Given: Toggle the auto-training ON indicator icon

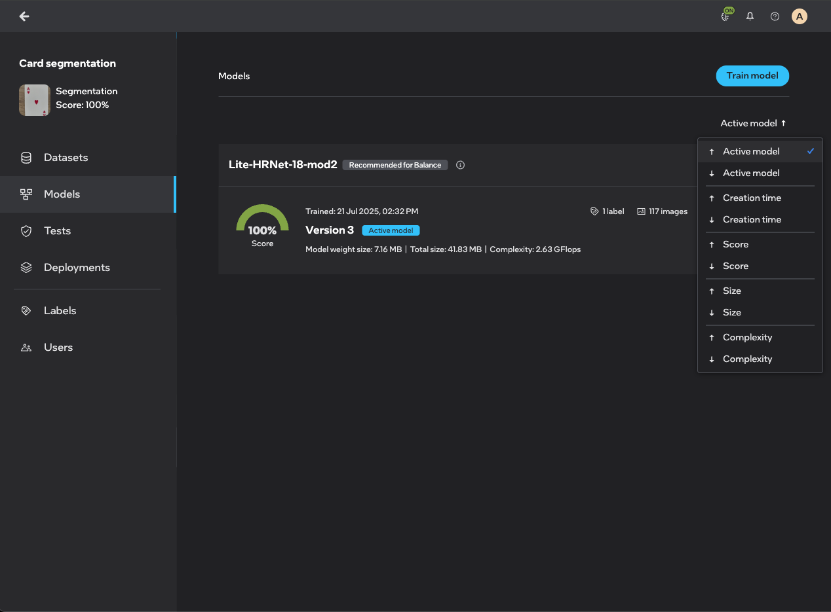Looking at the screenshot, I should pyautogui.click(x=726, y=16).
